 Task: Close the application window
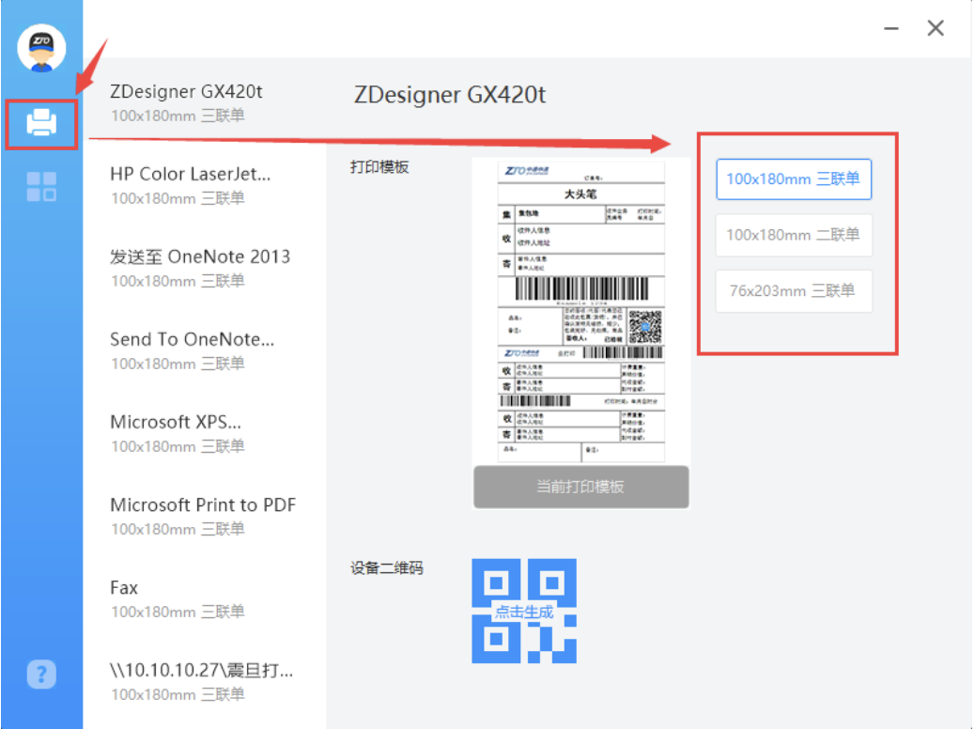[936, 29]
